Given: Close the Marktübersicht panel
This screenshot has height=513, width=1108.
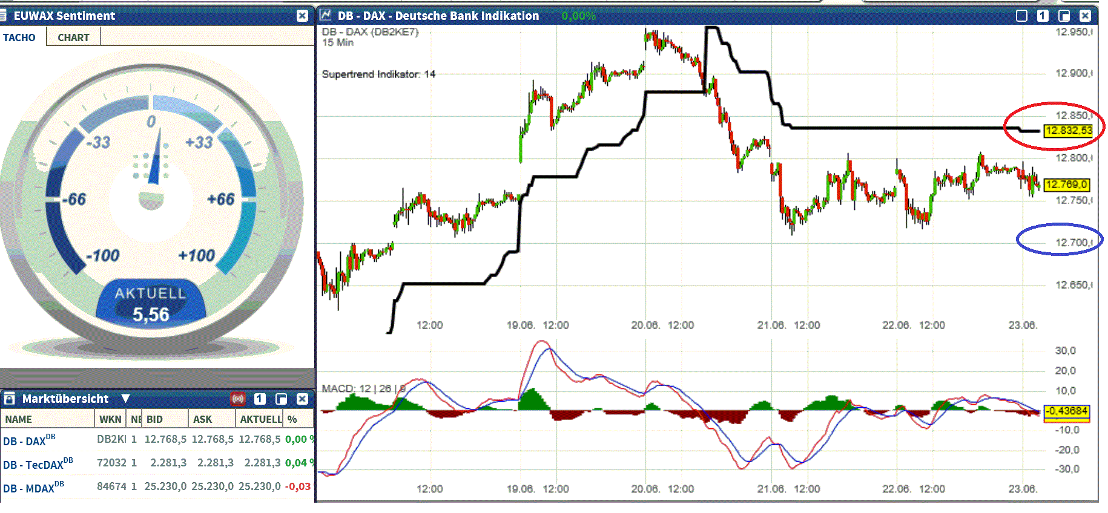Looking at the screenshot, I should (302, 399).
